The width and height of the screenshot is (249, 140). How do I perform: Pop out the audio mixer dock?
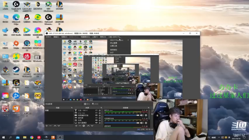click(x=149, y=108)
